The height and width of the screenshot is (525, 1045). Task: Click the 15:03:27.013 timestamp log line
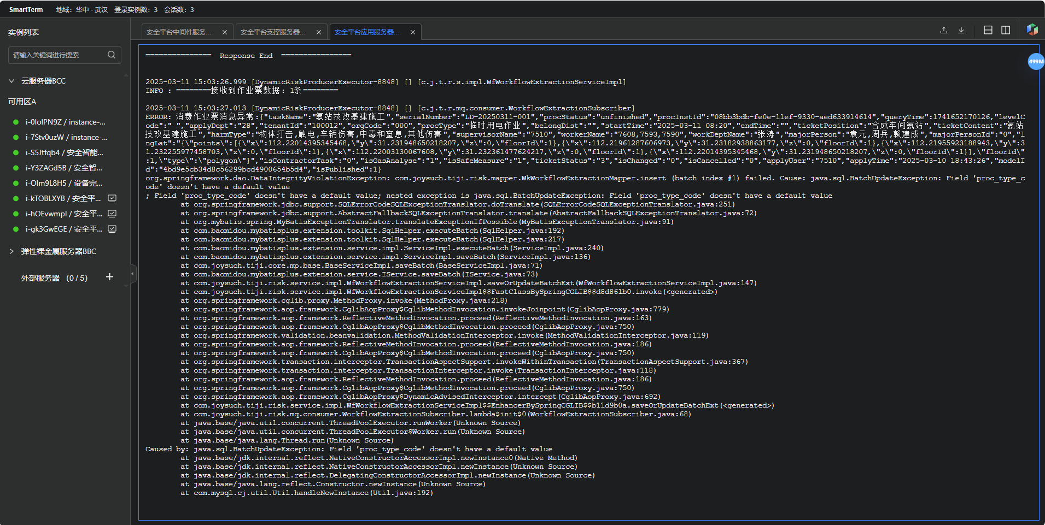(x=390, y=108)
